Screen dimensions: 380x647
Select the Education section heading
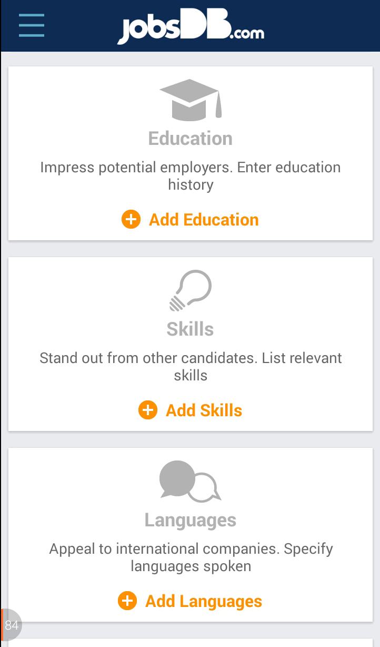tap(191, 139)
